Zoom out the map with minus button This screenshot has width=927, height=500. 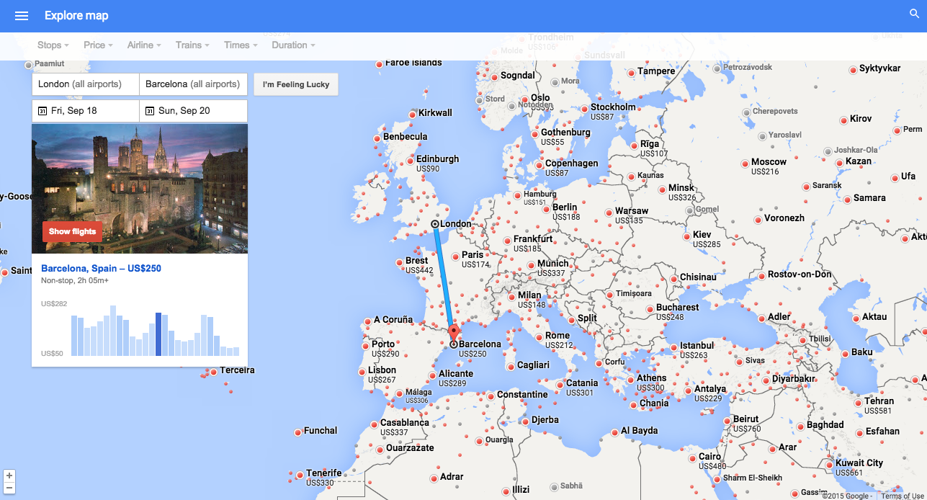pyautogui.click(x=9, y=488)
